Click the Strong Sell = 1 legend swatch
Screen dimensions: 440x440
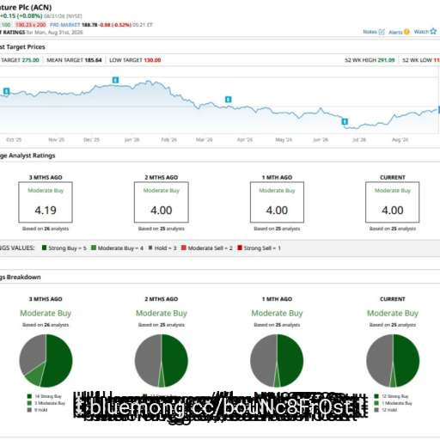pyautogui.click(x=240, y=247)
